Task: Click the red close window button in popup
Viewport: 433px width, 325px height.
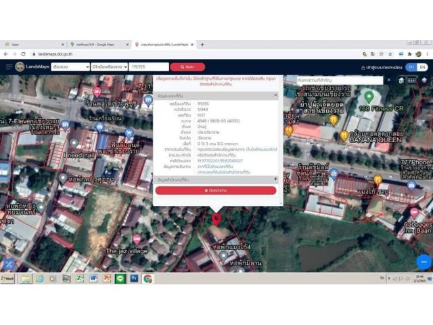Action: pos(216,190)
